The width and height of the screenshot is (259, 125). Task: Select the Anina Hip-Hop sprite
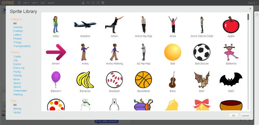(143, 25)
